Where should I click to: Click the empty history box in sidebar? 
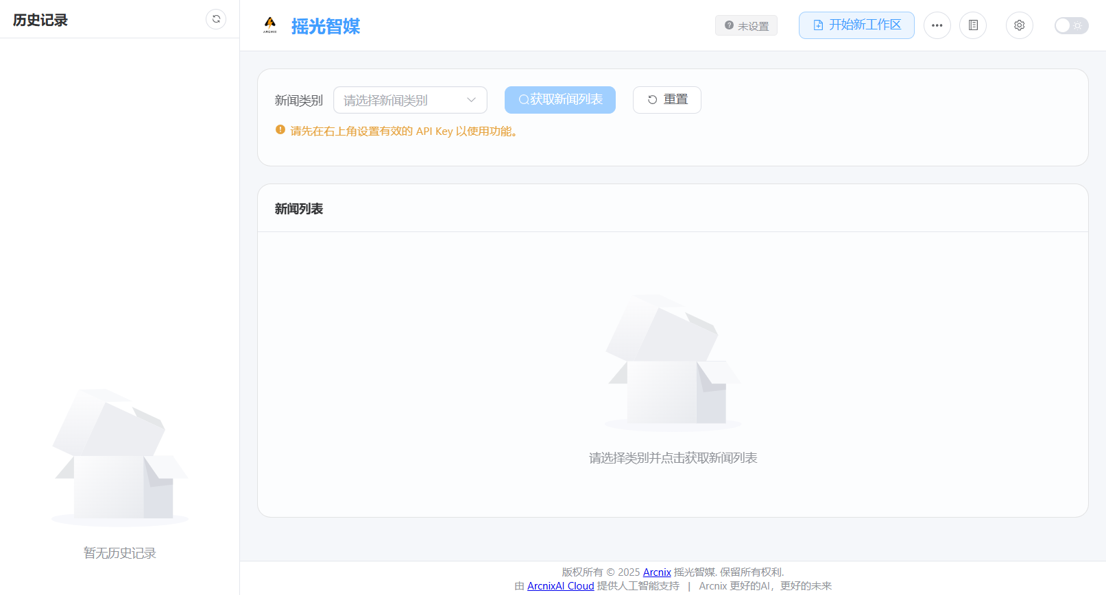(x=120, y=457)
